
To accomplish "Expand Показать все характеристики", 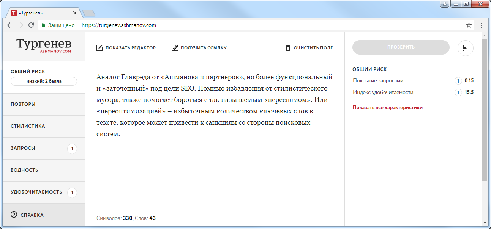I will point(388,108).
